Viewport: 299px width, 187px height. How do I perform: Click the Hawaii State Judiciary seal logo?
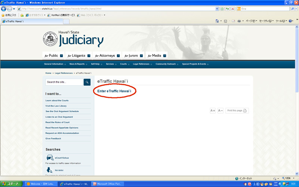50,39
